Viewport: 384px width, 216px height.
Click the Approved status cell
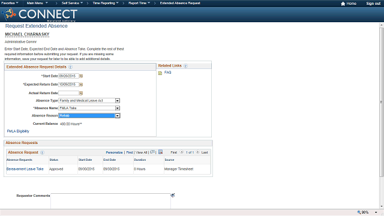(x=56, y=169)
